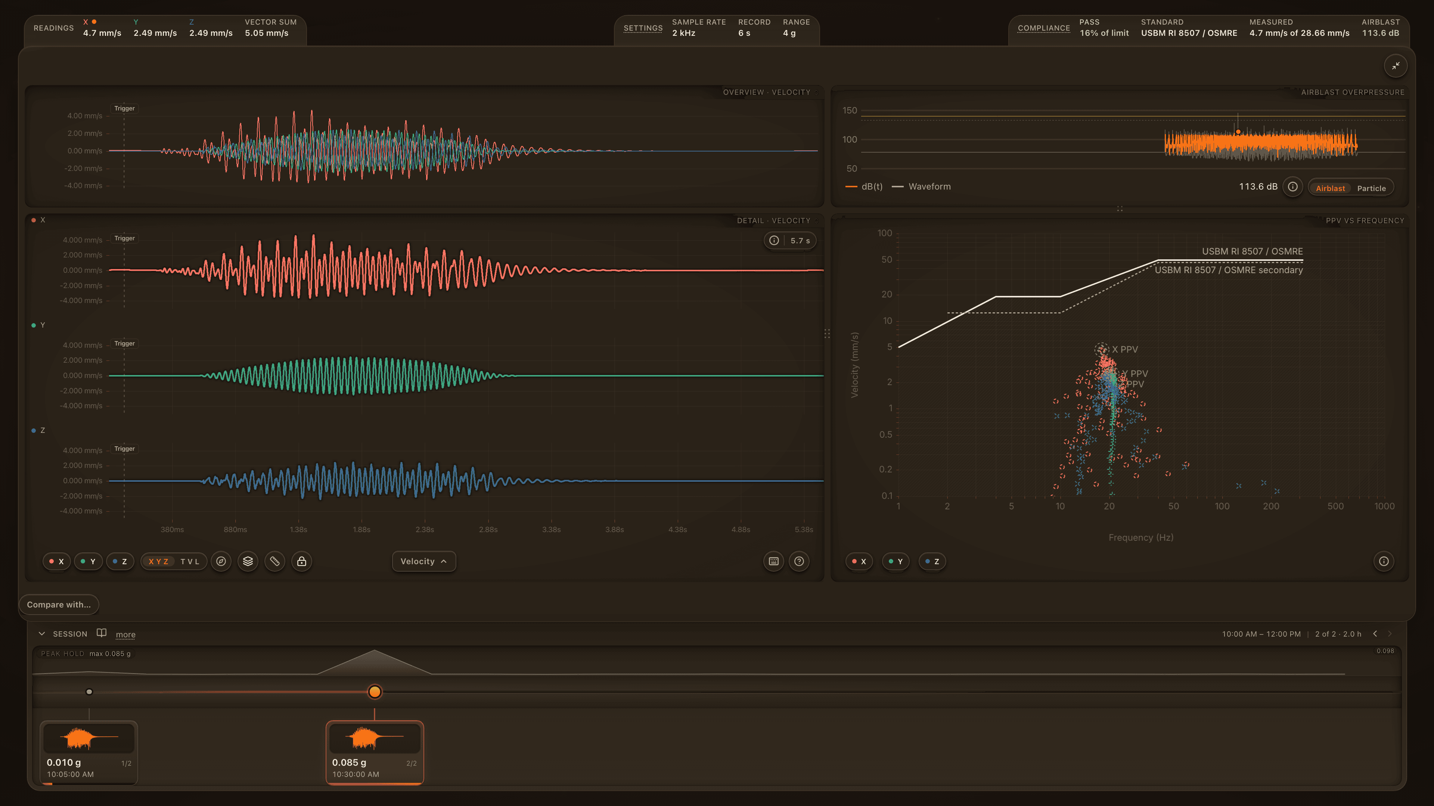Image resolution: width=1434 pixels, height=806 pixels.
Task: Click info icon next to 5.7 s
Action: (x=774, y=240)
